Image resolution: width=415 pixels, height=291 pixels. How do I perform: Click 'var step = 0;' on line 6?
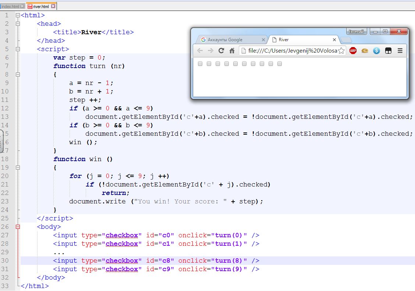[x=79, y=58]
